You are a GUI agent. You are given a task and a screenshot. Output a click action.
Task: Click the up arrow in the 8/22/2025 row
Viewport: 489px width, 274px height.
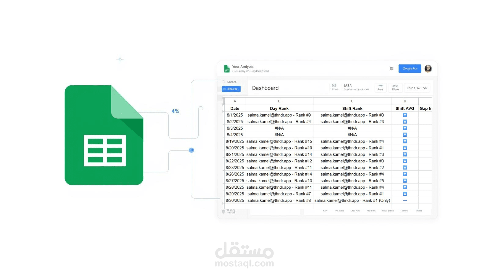tap(405, 161)
